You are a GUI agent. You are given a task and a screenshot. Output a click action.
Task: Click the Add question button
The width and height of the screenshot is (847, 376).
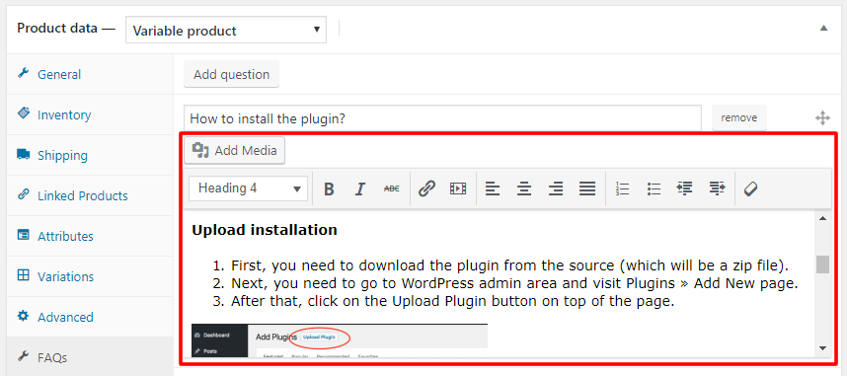pos(232,75)
